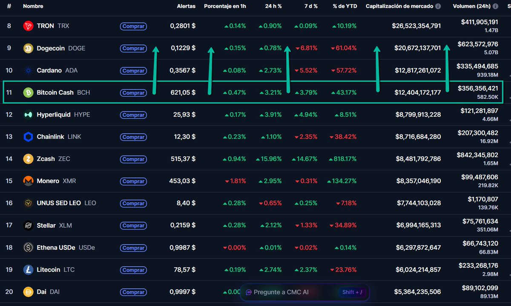Sort by Nombre column header

coord(33,6)
